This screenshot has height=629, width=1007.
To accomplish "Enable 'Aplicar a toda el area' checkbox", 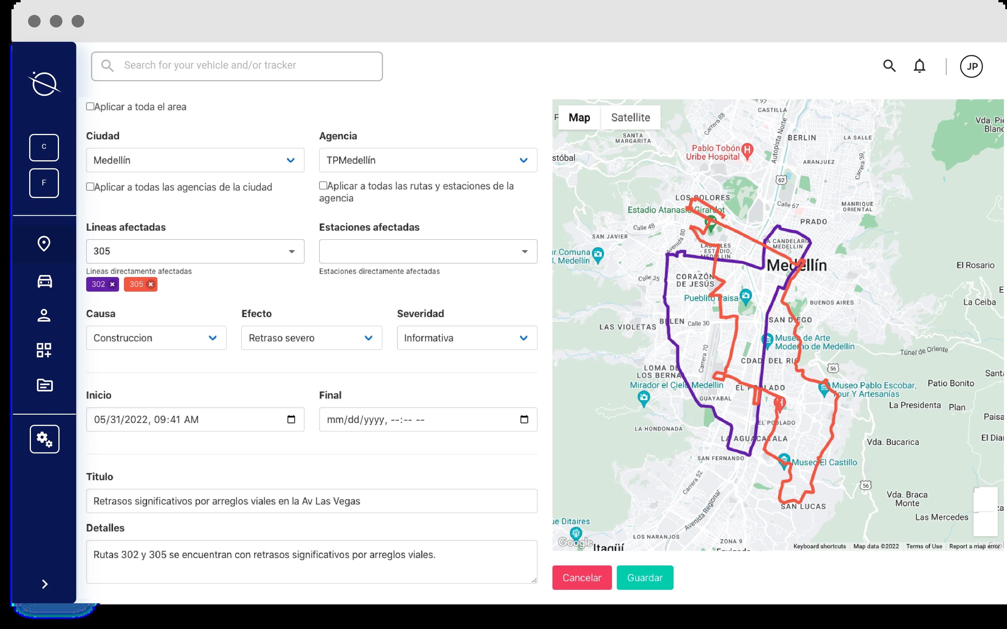I will pos(90,106).
